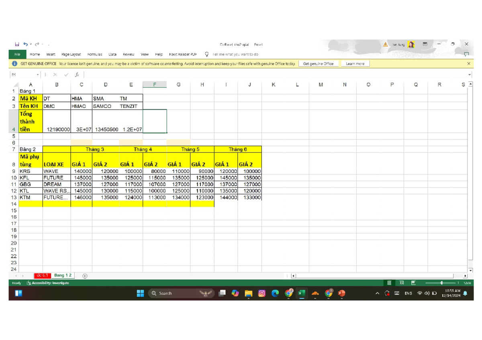
Task: Open File Explorer from the taskbar
Action: 249,293
